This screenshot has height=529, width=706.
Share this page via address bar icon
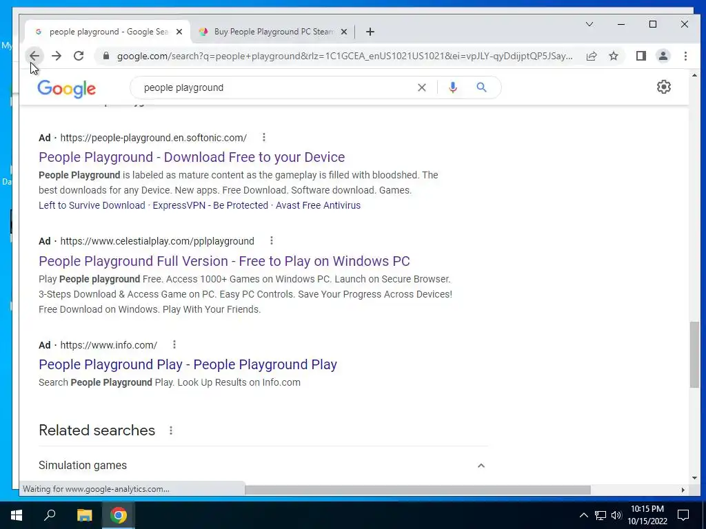coord(592,56)
